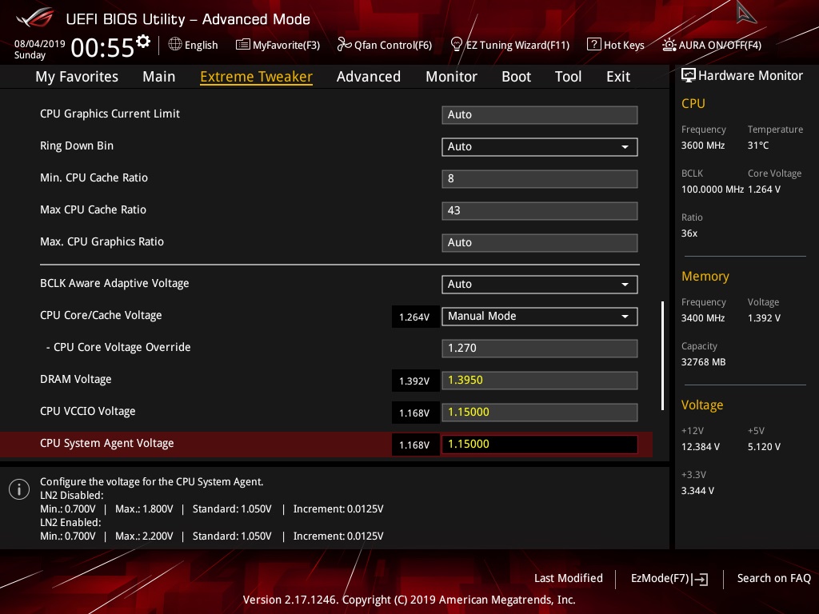Select the Exit tab

[618, 77]
